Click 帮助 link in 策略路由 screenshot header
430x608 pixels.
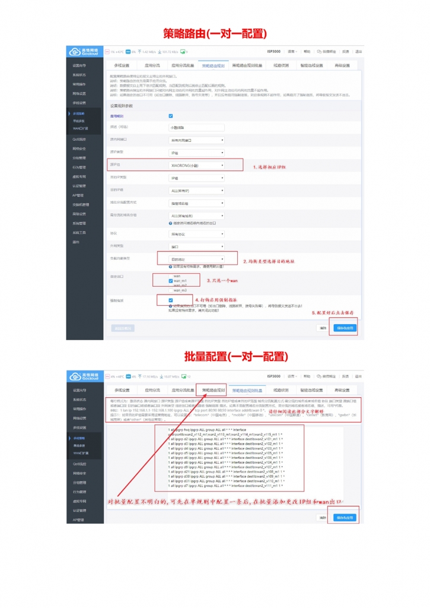[307, 52]
